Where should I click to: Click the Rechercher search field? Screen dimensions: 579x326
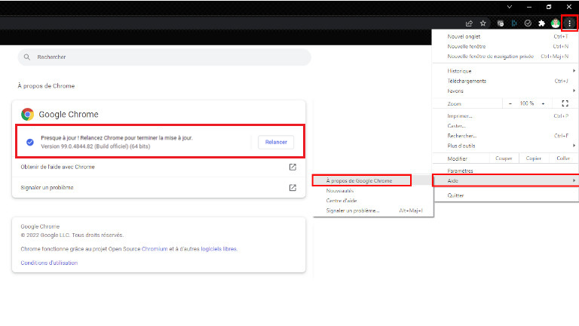[x=164, y=57]
